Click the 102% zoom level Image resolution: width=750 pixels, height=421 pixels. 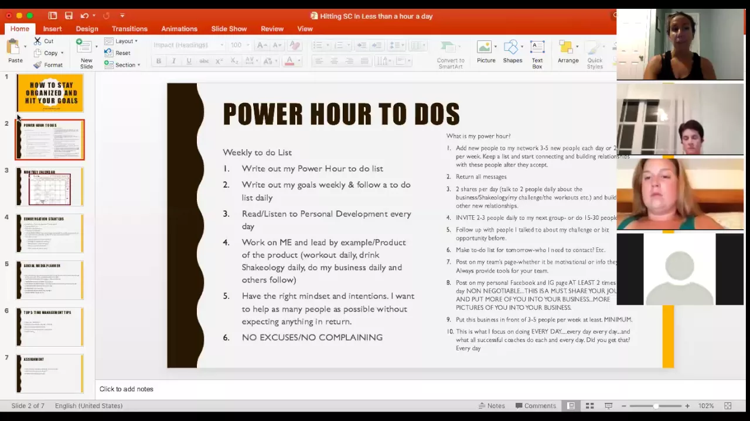[x=705, y=406]
